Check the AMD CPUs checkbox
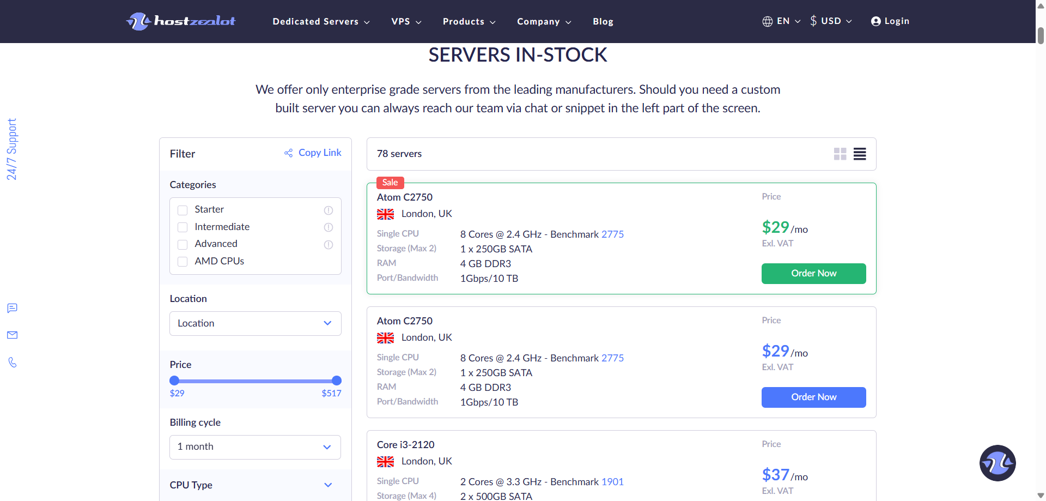The width and height of the screenshot is (1046, 501). point(183,262)
